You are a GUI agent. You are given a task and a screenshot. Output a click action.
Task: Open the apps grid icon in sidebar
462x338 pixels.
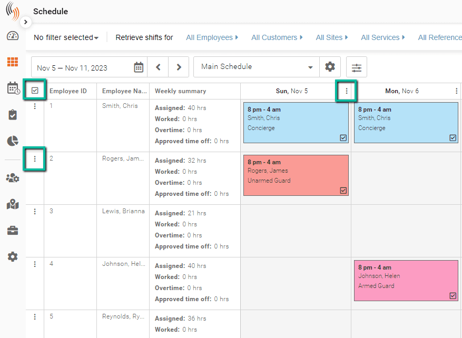[13, 62]
